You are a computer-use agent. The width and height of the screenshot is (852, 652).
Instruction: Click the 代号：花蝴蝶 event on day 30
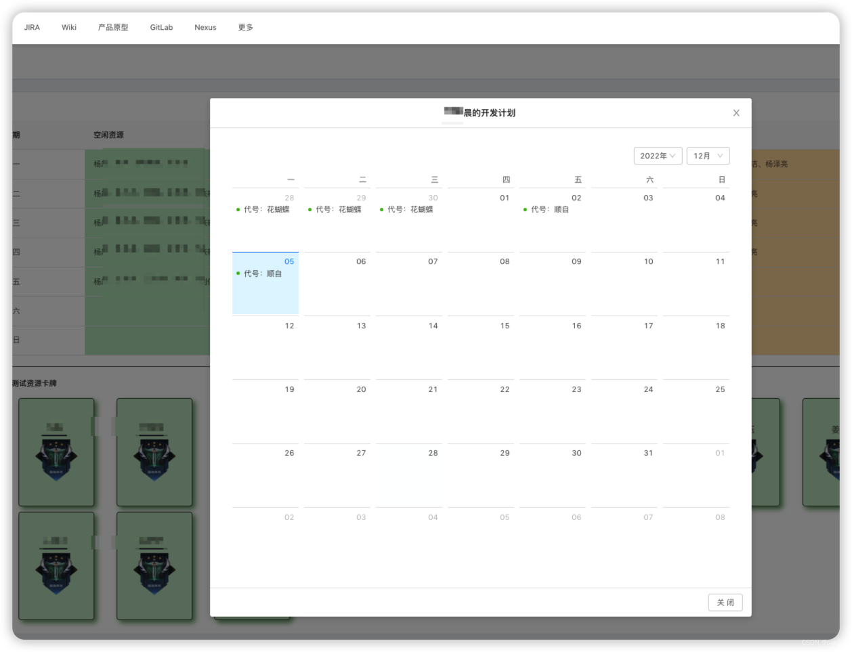click(406, 210)
